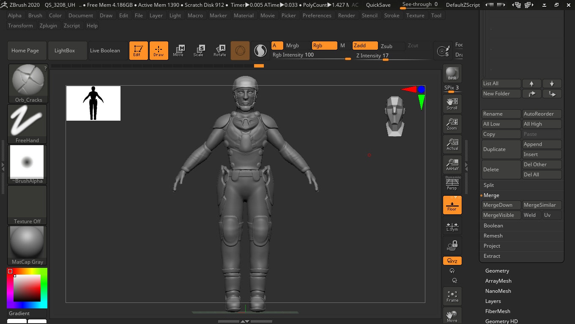Expand the Geometry subpalette
Image resolution: width=575 pixels, height=324 pixels.
click(497, 271)
